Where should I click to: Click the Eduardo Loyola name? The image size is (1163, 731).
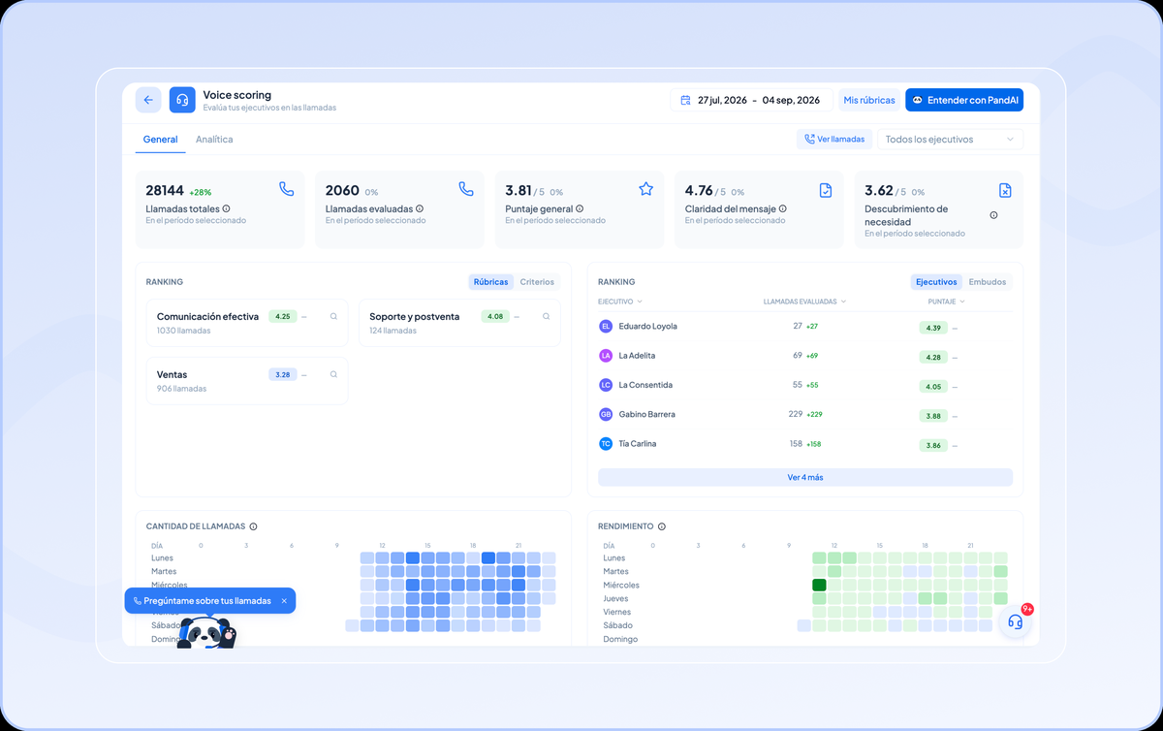tap(647, 326)
